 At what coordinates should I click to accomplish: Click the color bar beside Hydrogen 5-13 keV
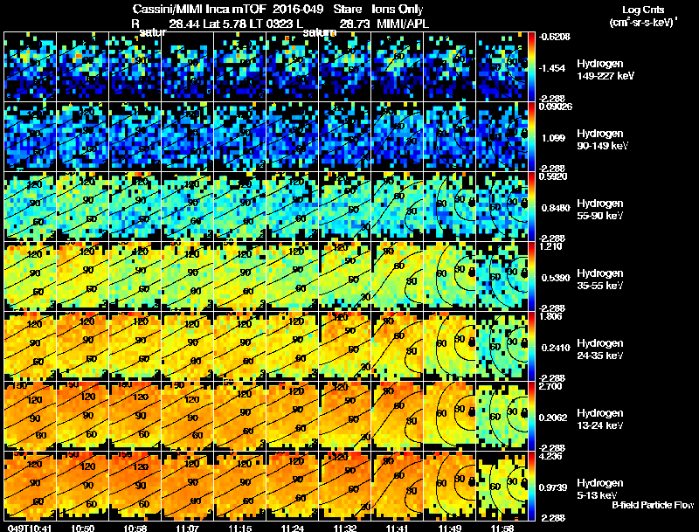(x=531, y=486)
